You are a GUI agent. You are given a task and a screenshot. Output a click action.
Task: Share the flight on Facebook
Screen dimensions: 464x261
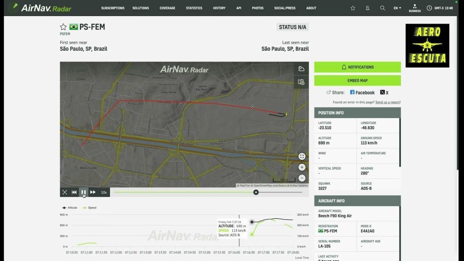(x=362, y=92)
